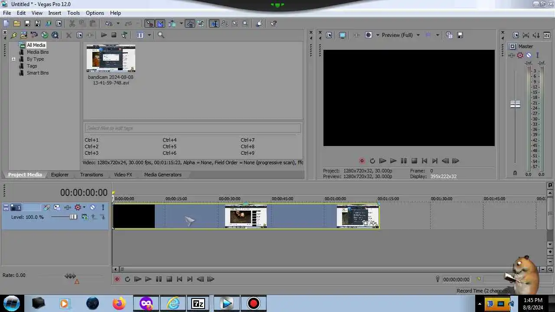
Task: Toggle Mute on the Master bus
Action: [529, 55]
